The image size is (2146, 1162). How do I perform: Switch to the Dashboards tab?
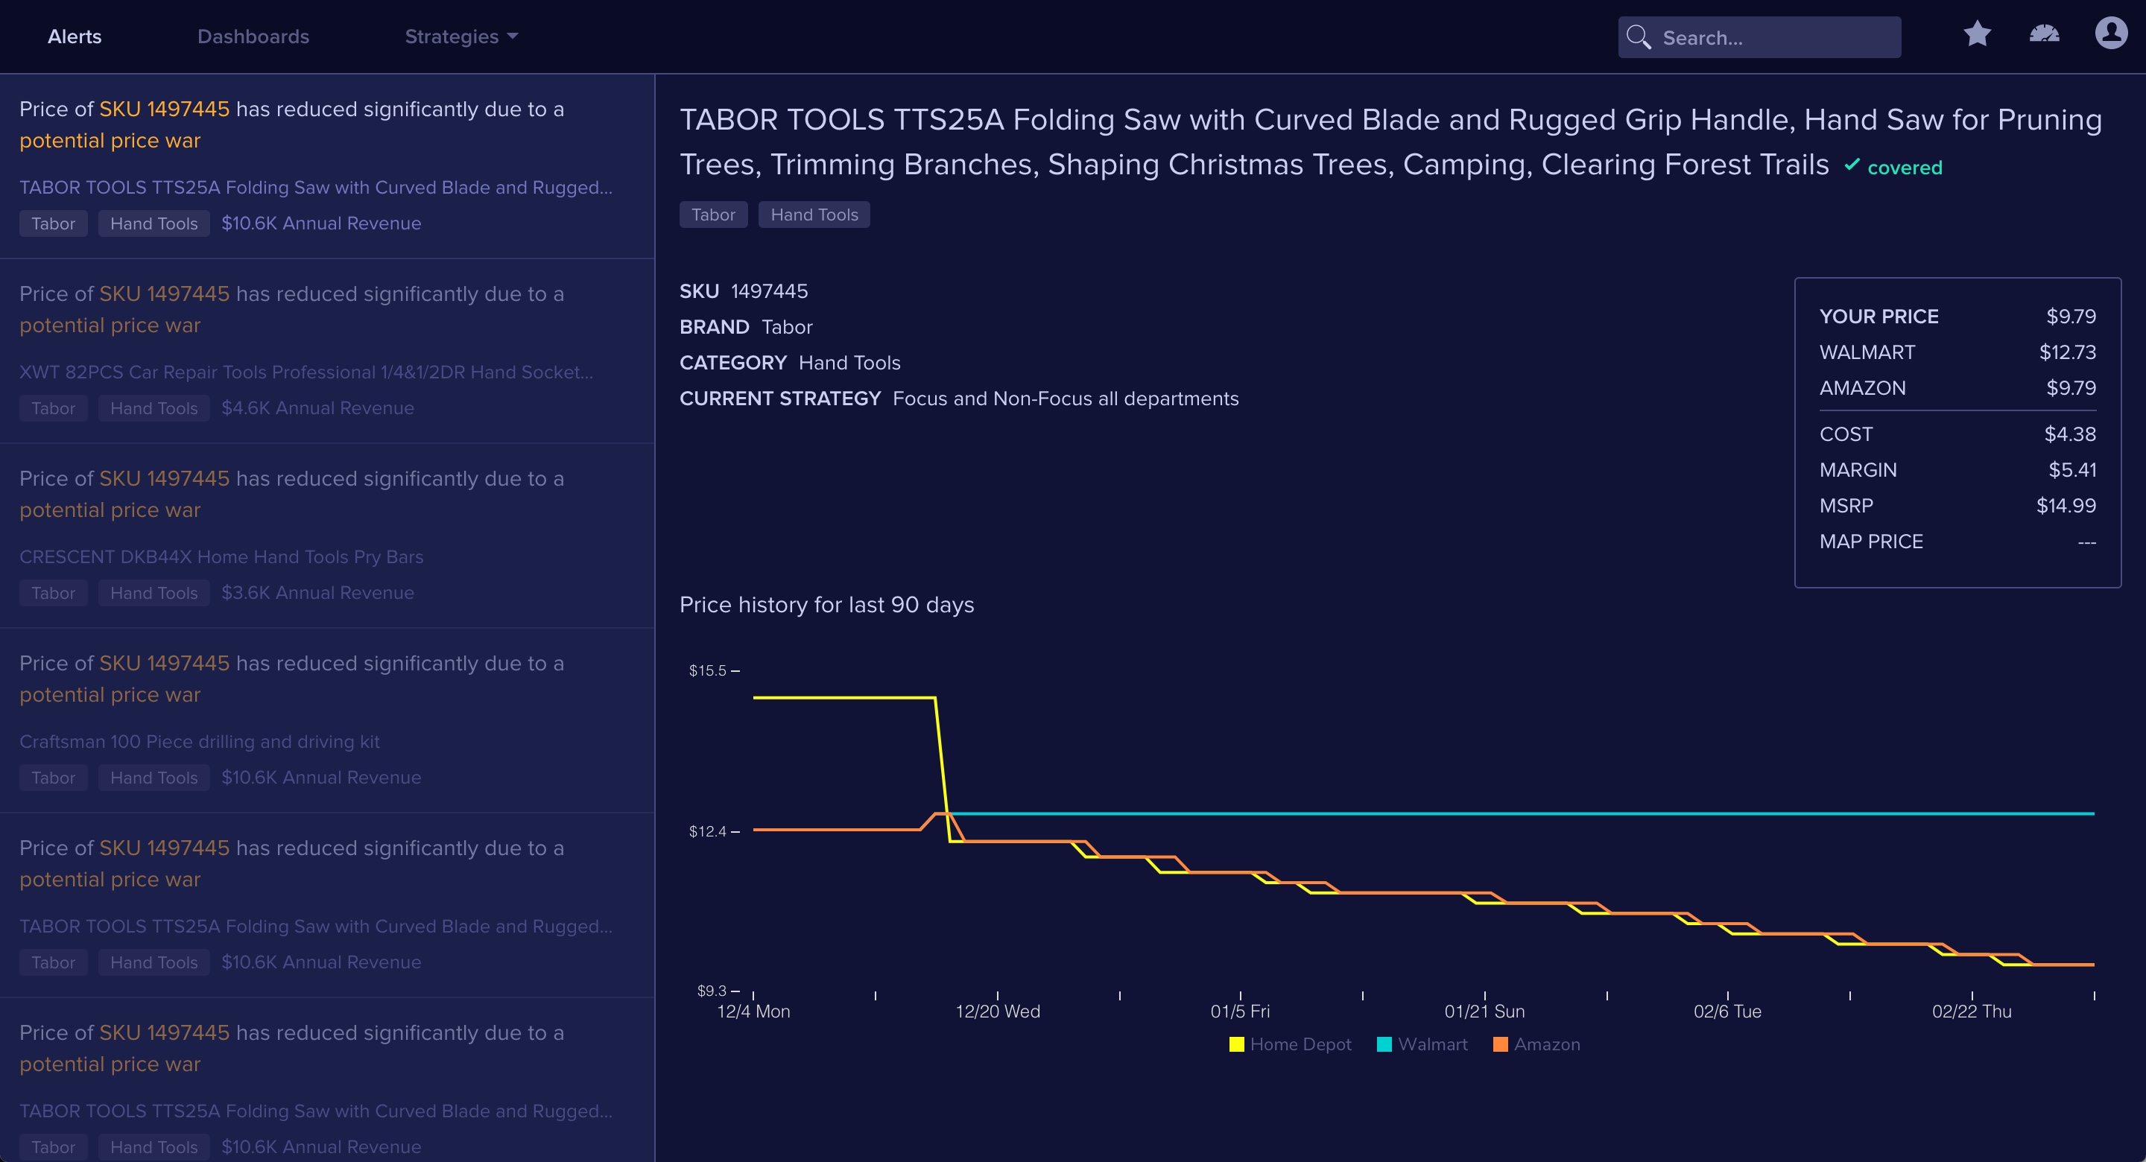click(253, 36)
